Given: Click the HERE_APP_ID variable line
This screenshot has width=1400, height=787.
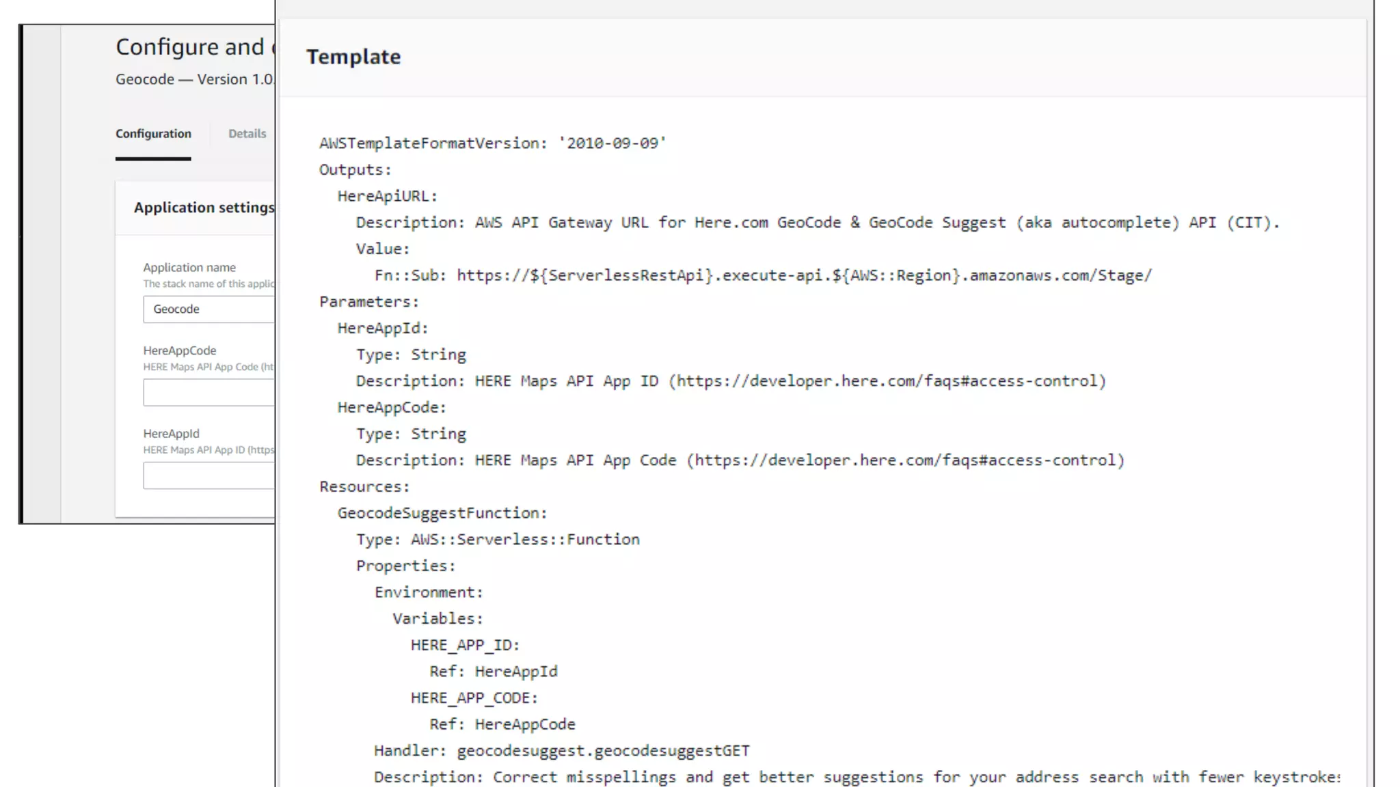Looking at the screenshot, I should 465,645.
